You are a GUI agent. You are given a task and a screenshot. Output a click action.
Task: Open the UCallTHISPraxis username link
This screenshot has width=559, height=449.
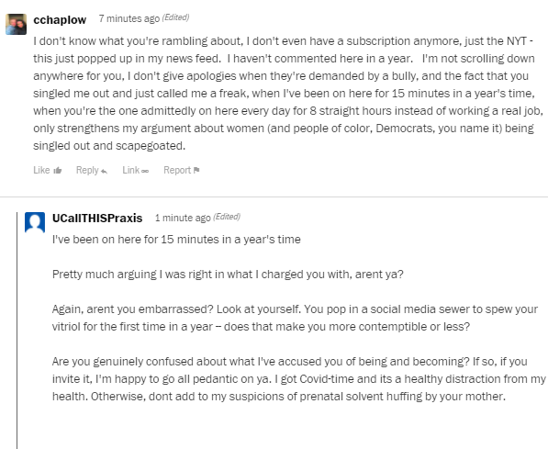tap(98, 218)
